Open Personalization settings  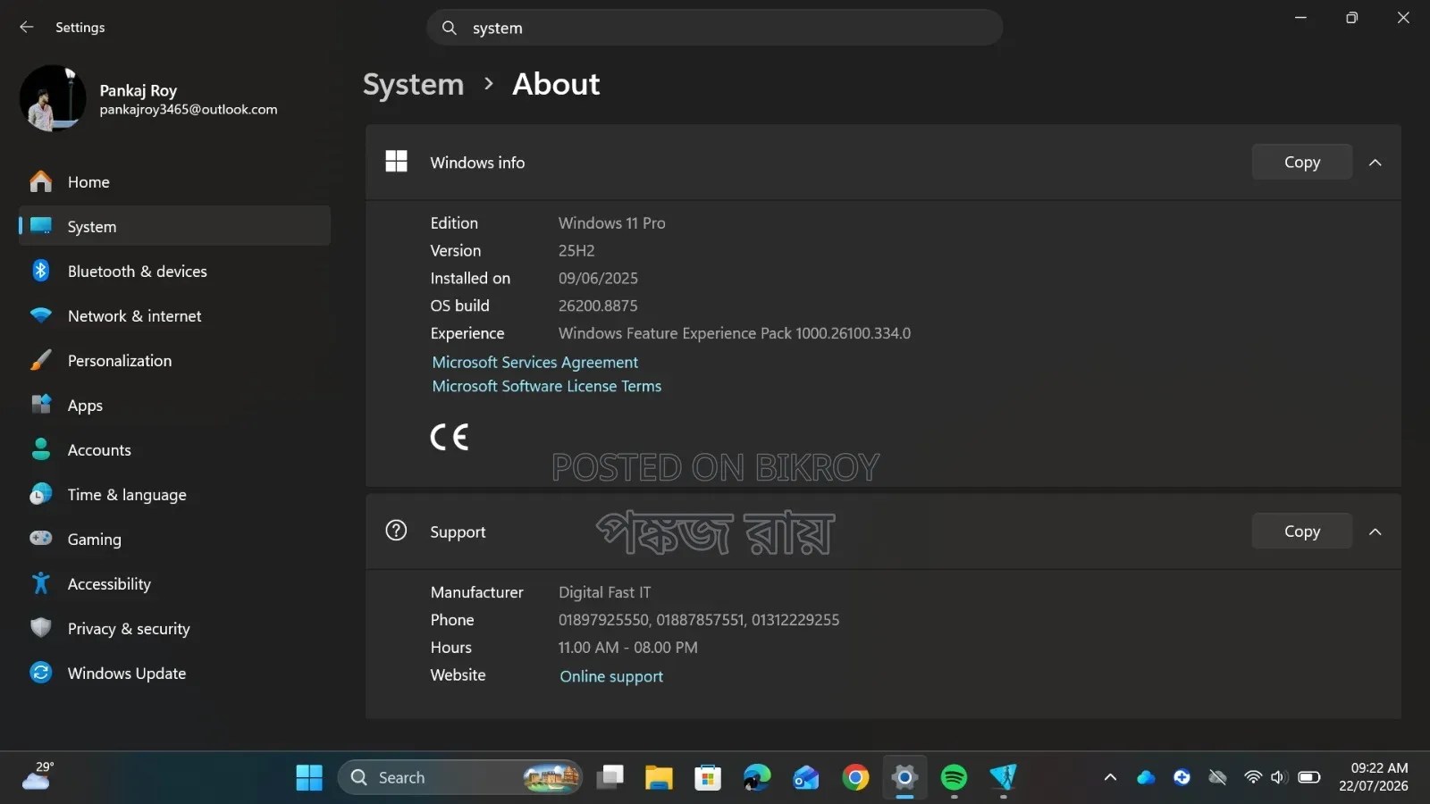point(174,360)
